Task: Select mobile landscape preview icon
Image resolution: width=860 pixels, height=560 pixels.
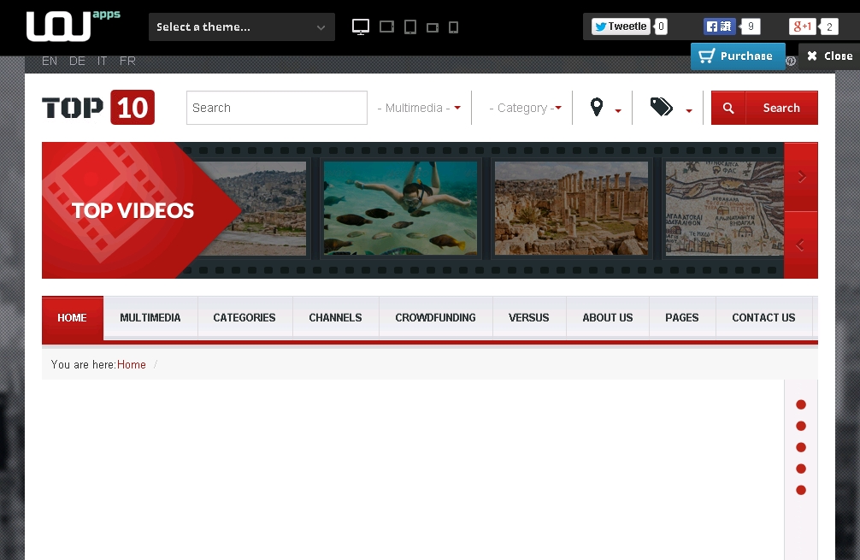Action: [x=433, y=27]
